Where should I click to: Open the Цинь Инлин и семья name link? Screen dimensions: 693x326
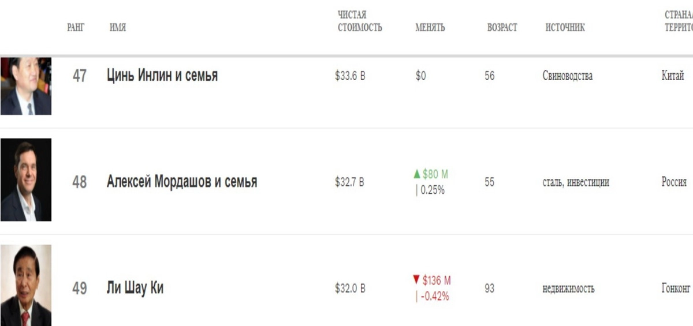162,76
